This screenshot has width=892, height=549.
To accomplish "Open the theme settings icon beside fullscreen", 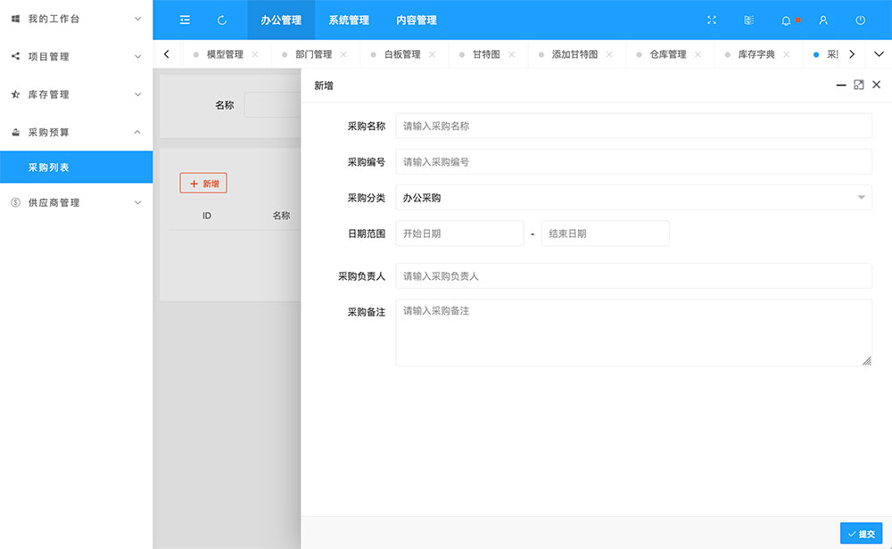I will [x=748, y=20].
